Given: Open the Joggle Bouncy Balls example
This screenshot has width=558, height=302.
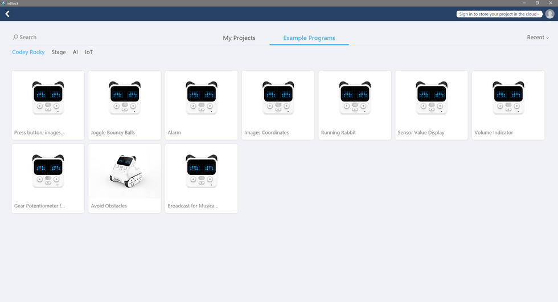Looking at the screenshot, I should pyautogui.click(x=125, y=105).
